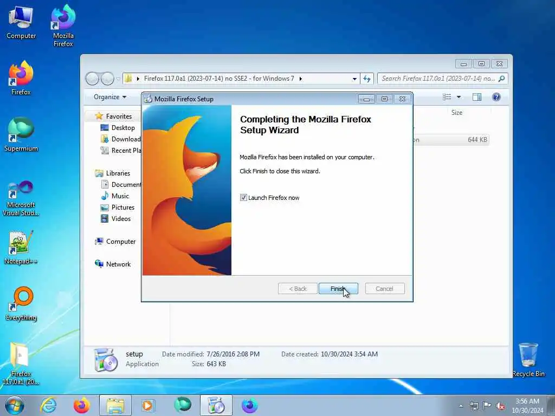Click the Explorer forward navigation button

point(108,79)
